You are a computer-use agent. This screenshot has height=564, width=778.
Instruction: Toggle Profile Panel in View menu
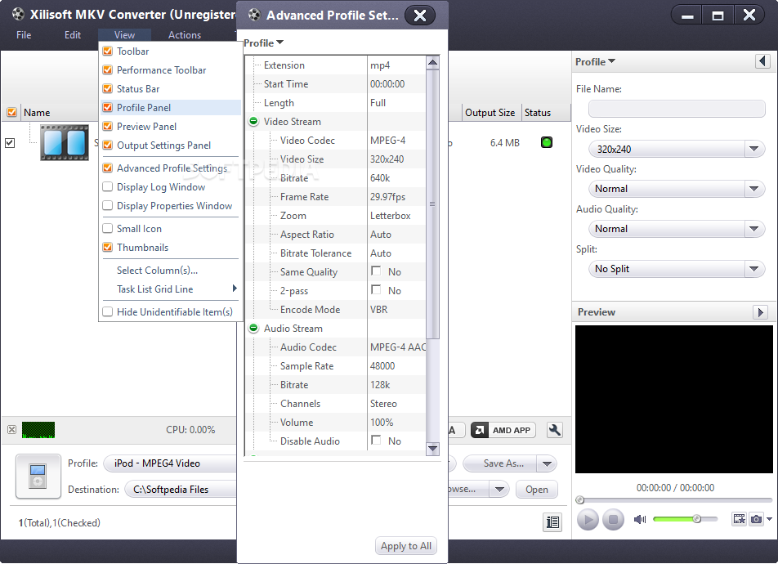(108, 108)
